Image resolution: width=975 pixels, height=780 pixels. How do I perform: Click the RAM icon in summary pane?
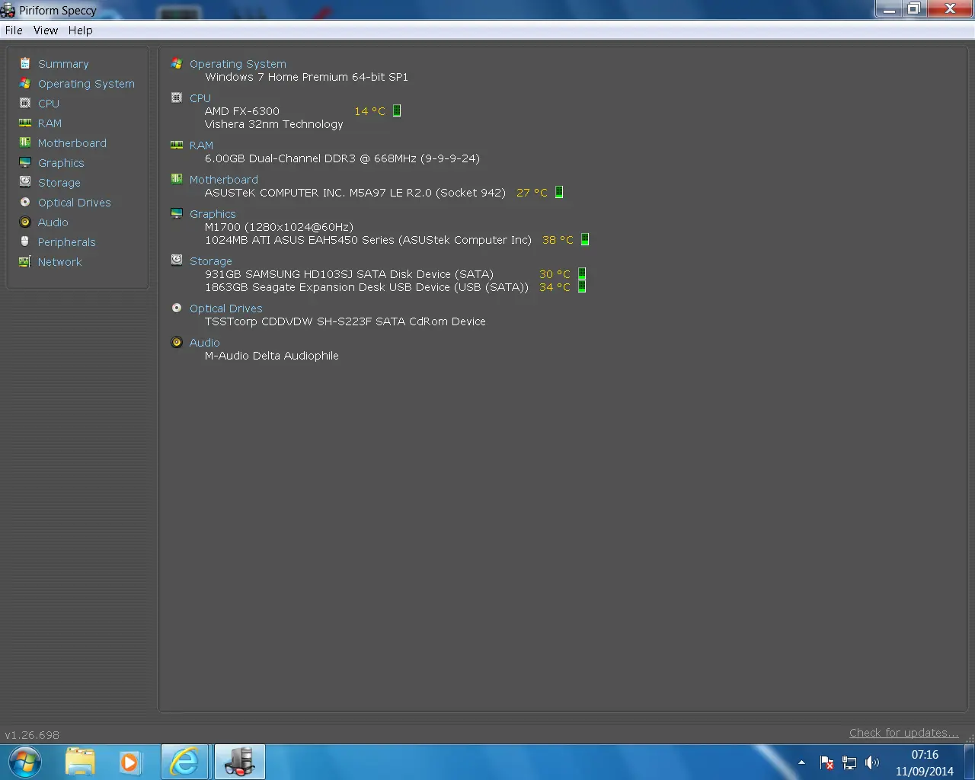point(177,145)
